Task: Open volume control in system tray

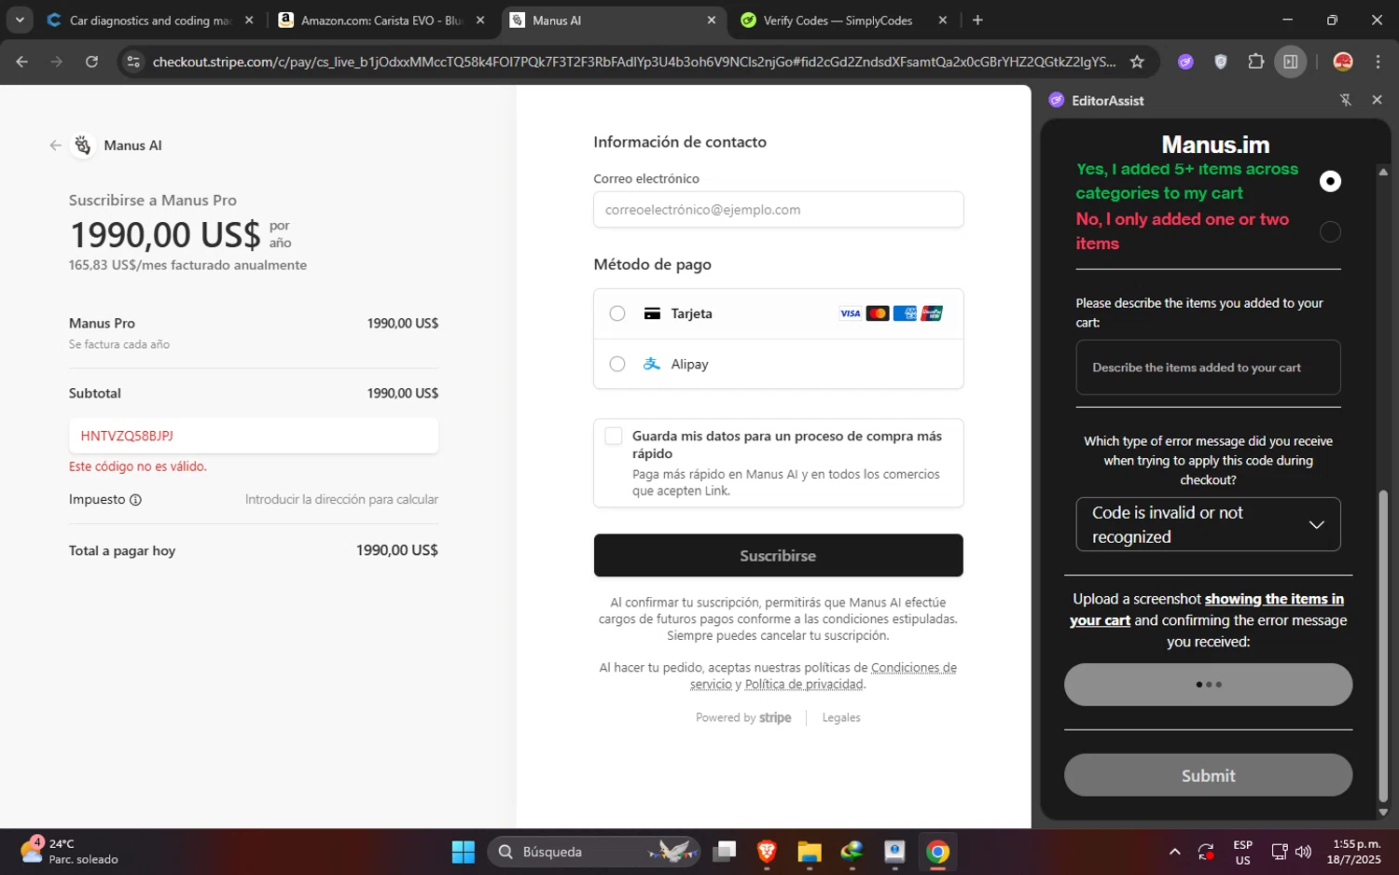Action: (1304, 852)
